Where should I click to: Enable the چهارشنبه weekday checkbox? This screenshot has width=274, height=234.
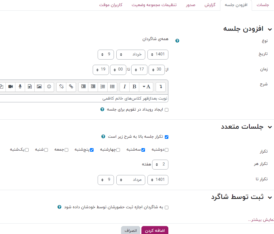click(x=118, y=150)
